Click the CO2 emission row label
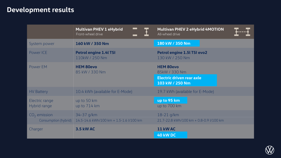This screenshot has height=158, width=281. point(41,115)
